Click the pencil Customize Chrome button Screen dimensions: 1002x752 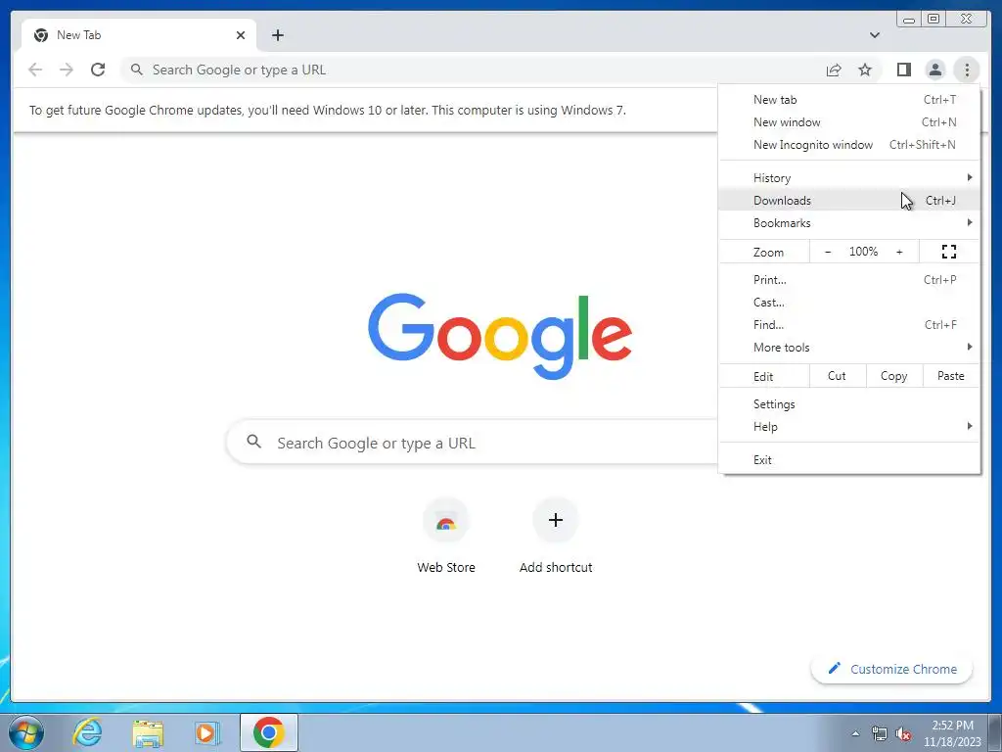(891, 669)
